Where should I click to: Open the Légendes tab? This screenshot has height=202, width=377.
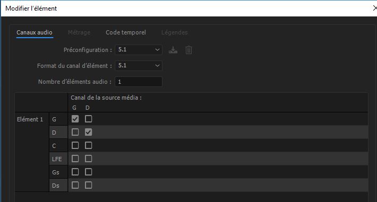click(174, 32)
